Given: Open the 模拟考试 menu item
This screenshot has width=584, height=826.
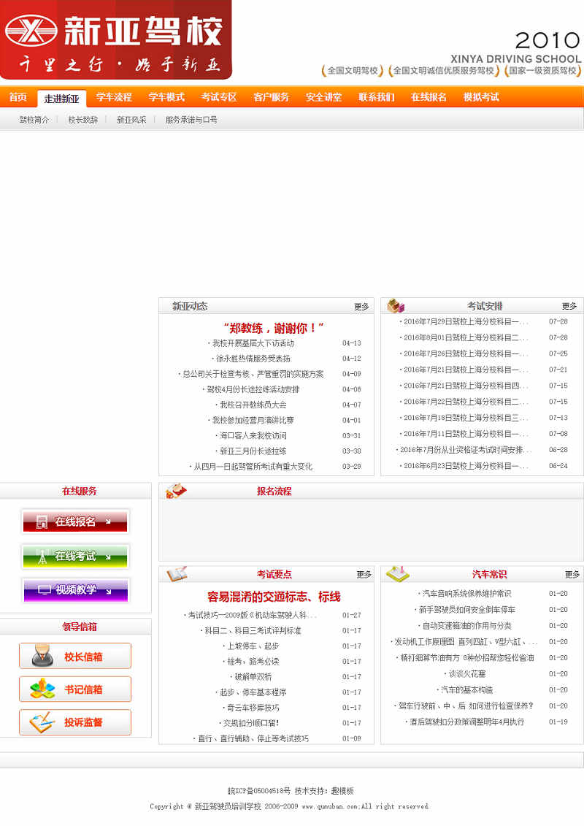Looking at the screenshot, I should coord(481,97).
